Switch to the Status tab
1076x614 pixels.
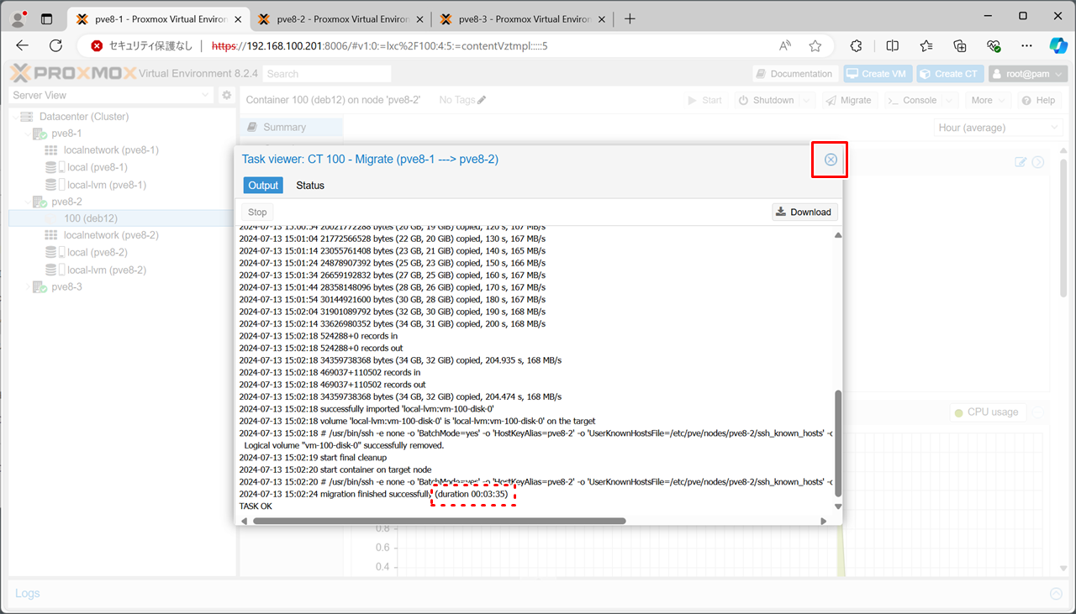click(x=309, y=186)
